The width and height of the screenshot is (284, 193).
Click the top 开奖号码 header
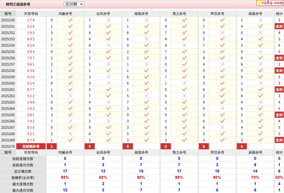click(31, 14)
